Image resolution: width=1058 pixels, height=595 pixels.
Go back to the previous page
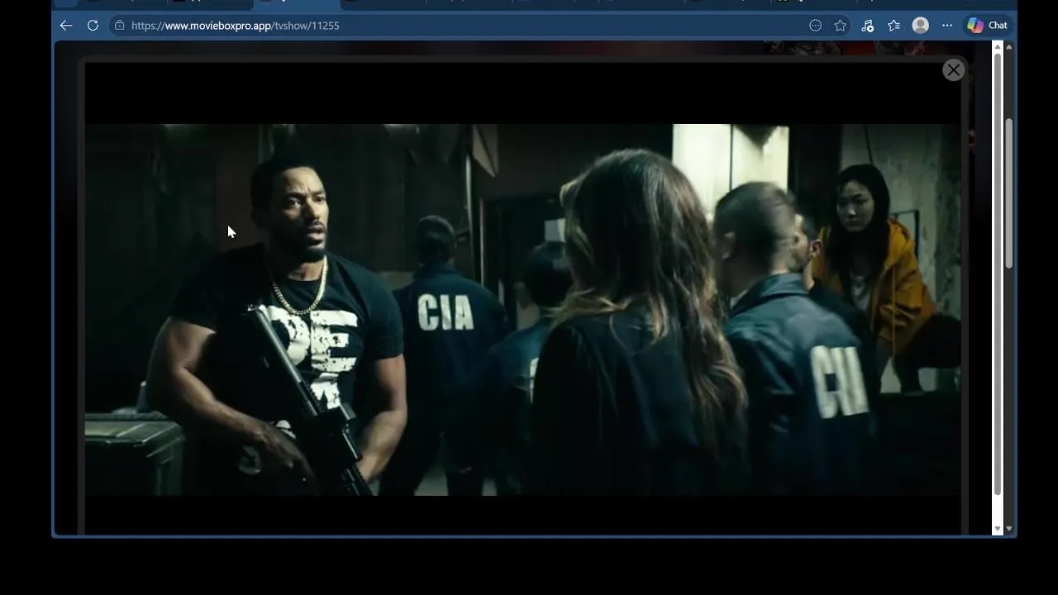pyautogui.click(x=66, y=26)
